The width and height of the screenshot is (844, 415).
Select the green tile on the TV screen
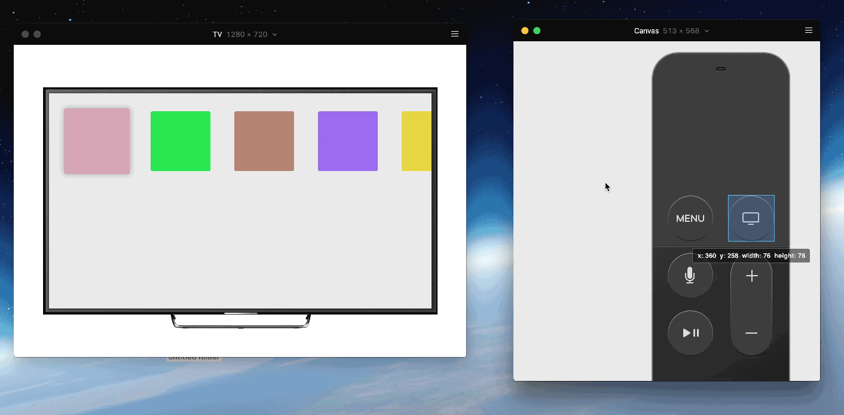(181, 141)
